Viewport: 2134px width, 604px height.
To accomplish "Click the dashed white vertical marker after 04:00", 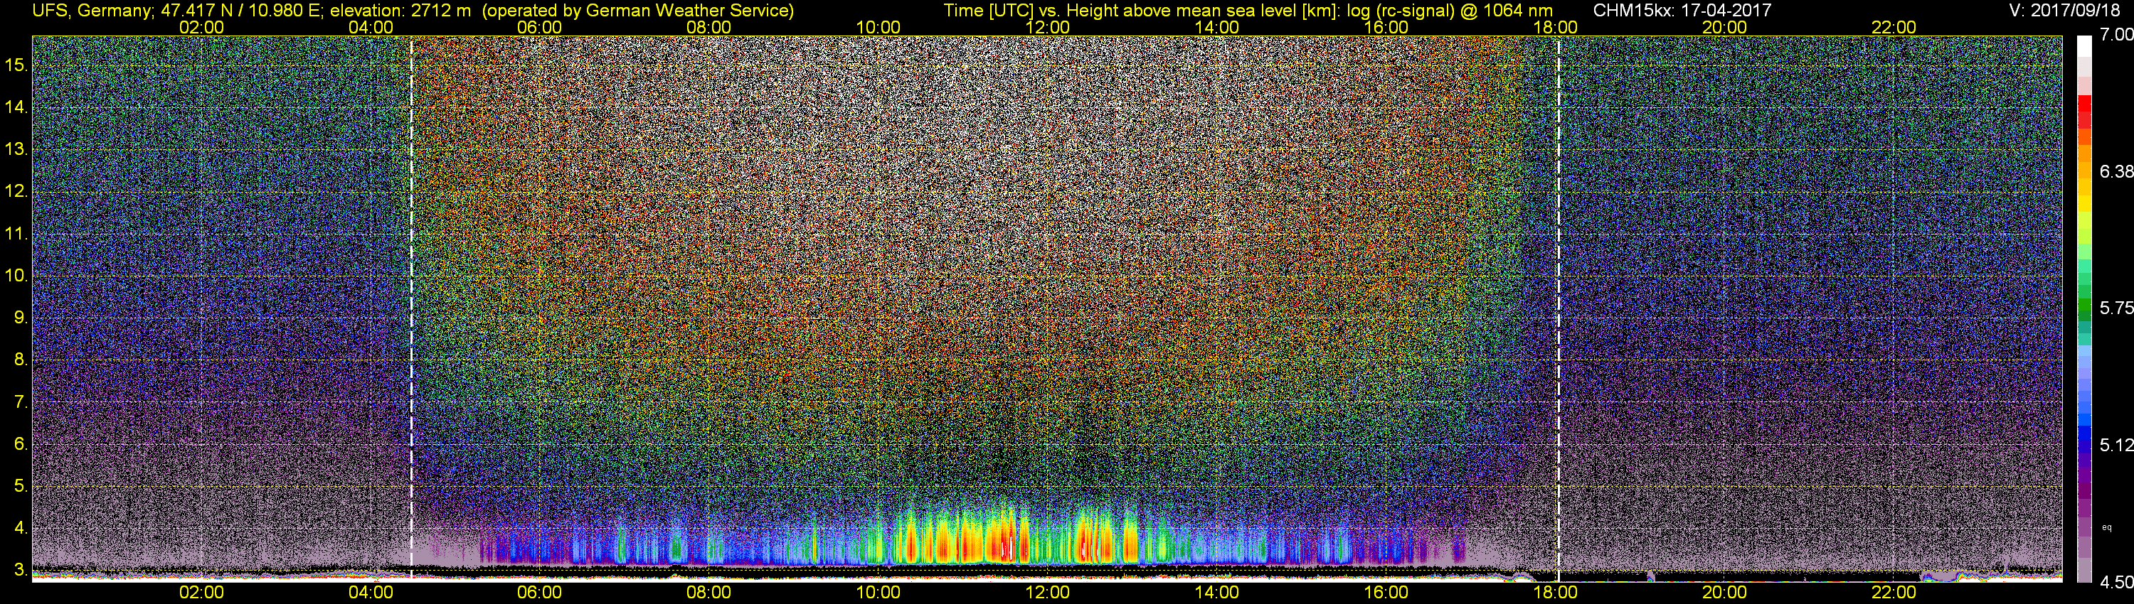I will click(x=412, y=308).
